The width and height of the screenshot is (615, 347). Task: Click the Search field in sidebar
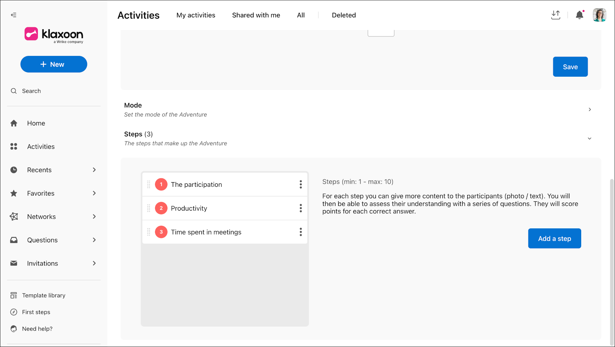tap(54, 91)
